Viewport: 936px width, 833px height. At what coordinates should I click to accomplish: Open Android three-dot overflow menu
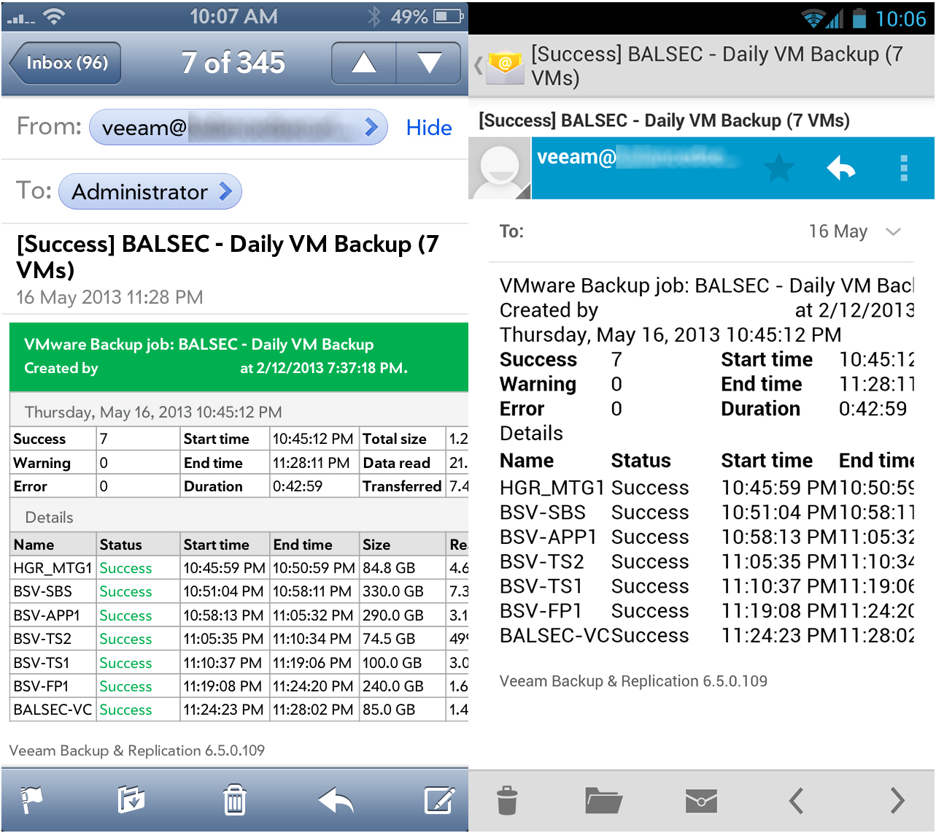[904, 169]
